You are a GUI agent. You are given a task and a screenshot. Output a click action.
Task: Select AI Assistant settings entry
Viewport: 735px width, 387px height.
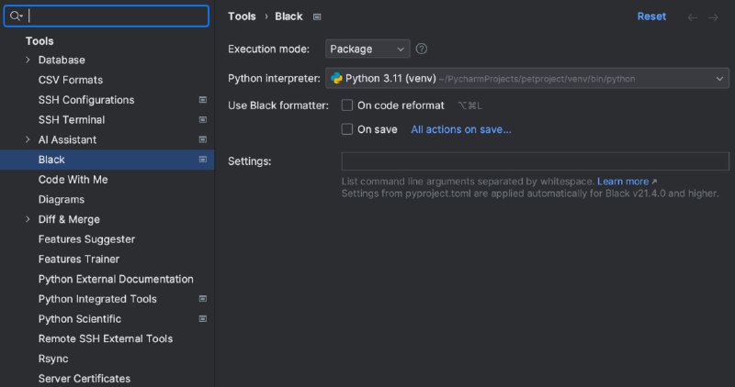point(67,139)
